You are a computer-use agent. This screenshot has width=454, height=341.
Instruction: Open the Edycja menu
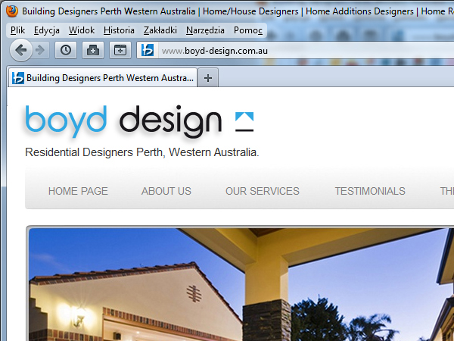(x=47, y=30)
